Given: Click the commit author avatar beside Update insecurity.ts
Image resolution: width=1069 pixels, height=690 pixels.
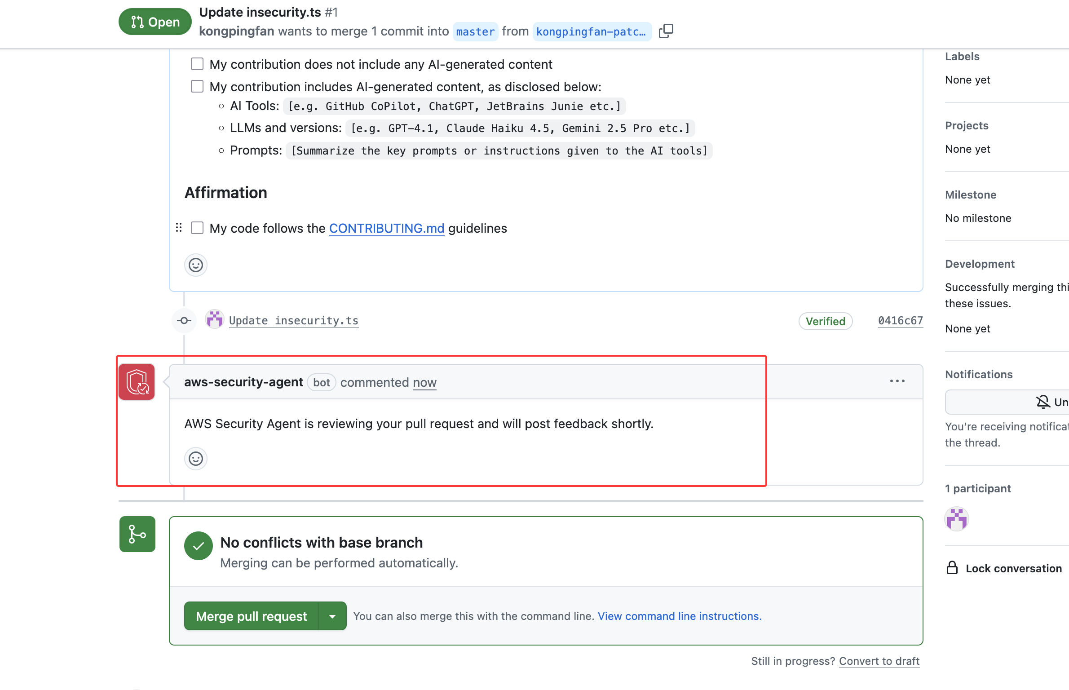Looking at the screenshot, I should point(215,320).
